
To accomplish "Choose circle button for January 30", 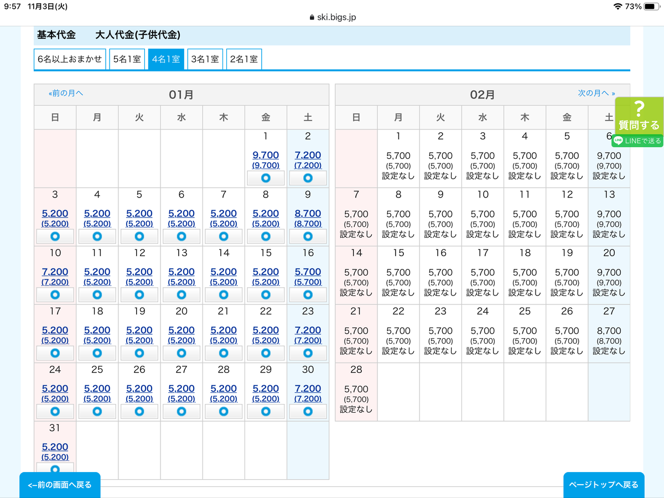I will point(308,412).
